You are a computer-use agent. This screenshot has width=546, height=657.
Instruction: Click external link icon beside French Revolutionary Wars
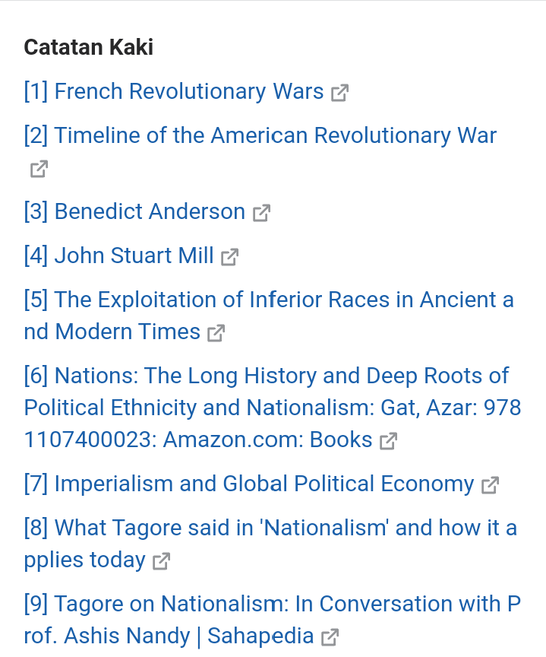(339, 93)
